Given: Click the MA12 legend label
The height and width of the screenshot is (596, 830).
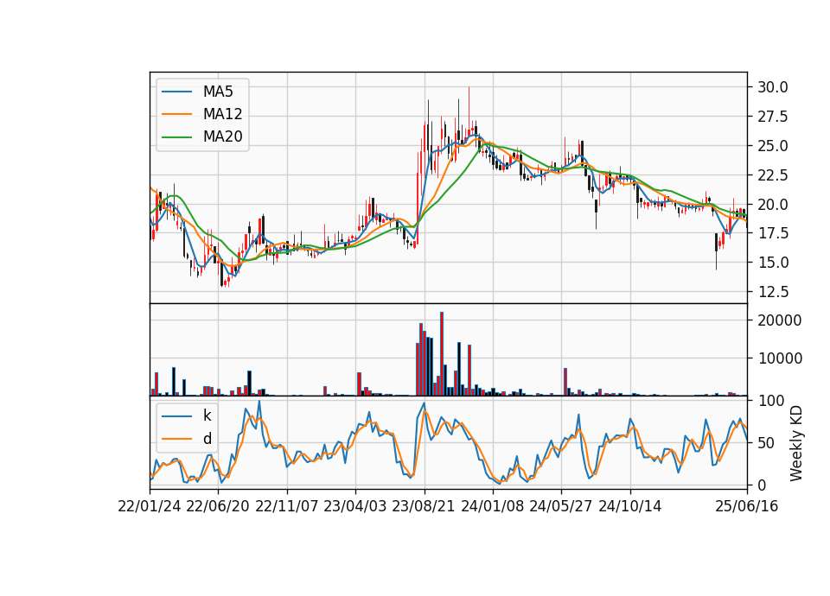Looking at the screenshot, I should [222, 114].
